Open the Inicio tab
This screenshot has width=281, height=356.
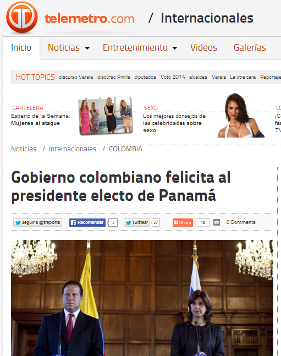[x=21, y=48]
